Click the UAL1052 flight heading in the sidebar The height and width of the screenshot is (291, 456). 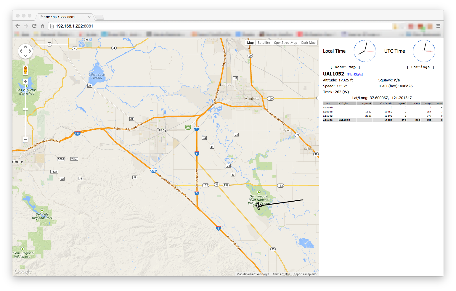pyautogui.click(x=333, y=74)
